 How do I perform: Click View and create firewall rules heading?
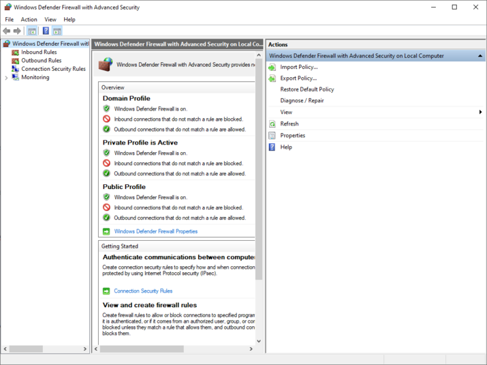click(150, 305)
